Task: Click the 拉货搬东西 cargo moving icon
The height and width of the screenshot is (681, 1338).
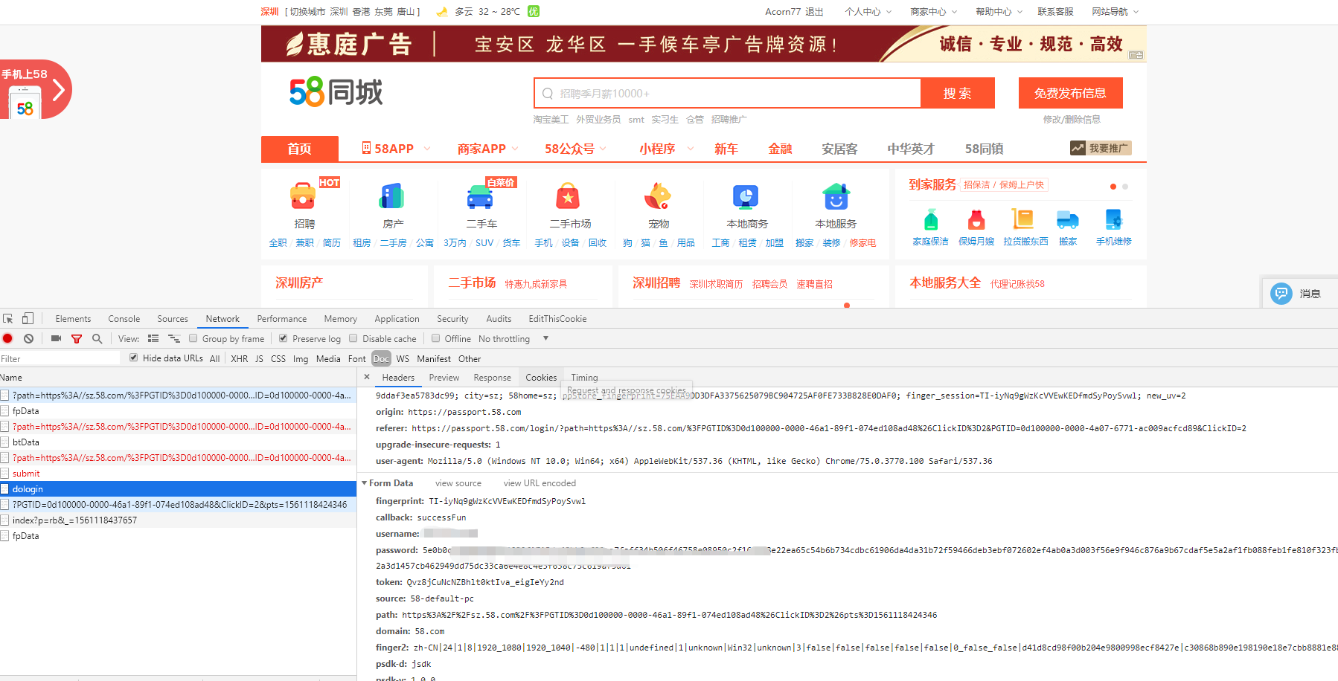Action: [1023, 219]
